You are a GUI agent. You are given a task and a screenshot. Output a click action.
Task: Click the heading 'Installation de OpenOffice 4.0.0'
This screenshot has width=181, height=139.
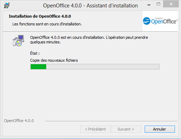40,16
